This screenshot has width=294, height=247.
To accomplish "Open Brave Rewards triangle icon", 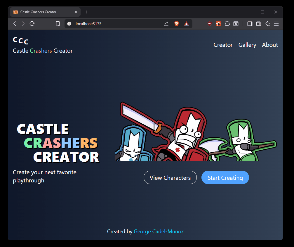I will [x=187, y=24].
